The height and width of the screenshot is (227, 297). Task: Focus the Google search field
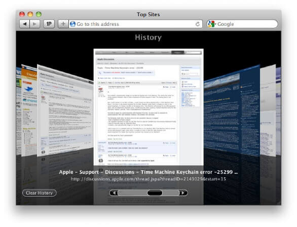coord(242,24)
